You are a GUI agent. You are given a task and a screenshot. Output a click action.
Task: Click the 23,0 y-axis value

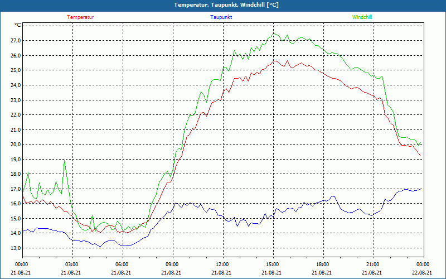[x=16, y=100]
